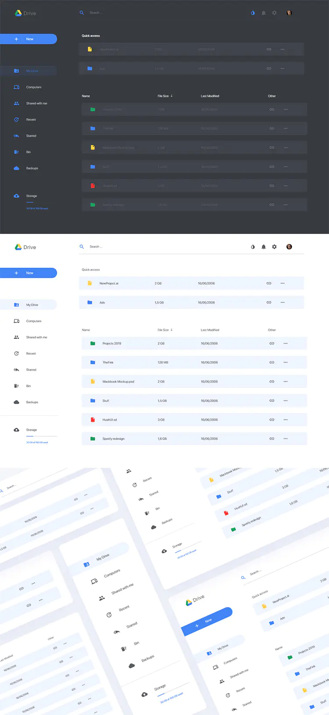
Task: Copy link for Stuff row in light theme
Action: [272, 401]
